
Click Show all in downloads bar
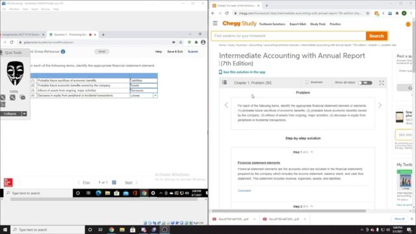[x=399, y=219]
